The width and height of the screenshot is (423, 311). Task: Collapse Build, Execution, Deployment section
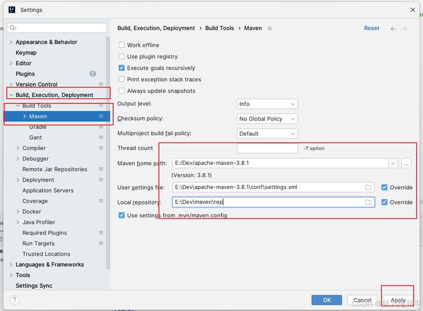pos(11,95)
